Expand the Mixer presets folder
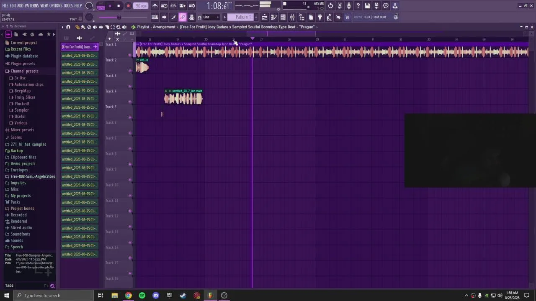536x301 pixels. pos(22,130)
